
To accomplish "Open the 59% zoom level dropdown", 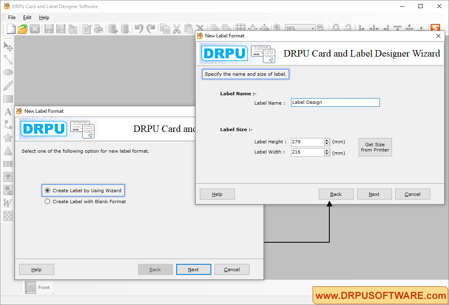I will 313,28.
